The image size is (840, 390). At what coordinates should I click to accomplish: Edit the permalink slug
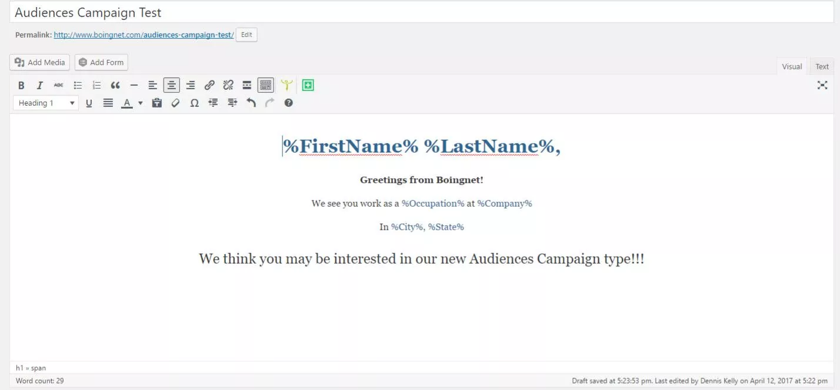[x=246, y=35]
